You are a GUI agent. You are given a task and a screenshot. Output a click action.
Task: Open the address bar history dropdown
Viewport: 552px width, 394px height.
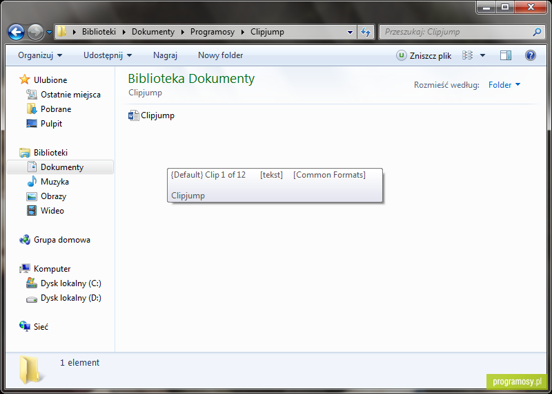point(350,32)
